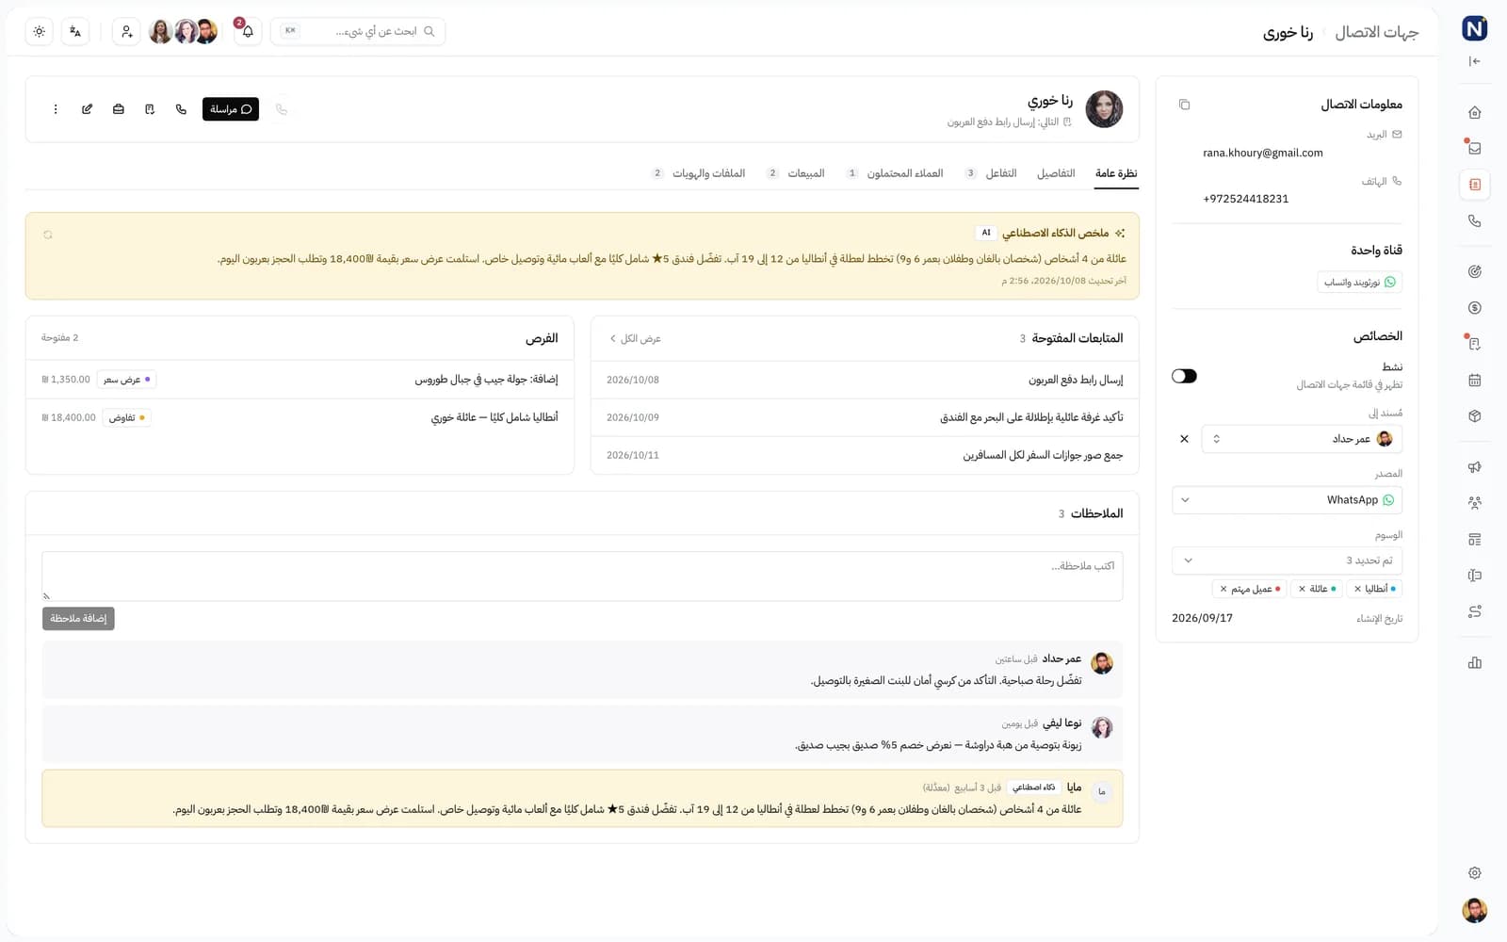Open the WhatsApp source dropdown
The height and width of the screenshot is (942, 1507).
coord(1287,500)
